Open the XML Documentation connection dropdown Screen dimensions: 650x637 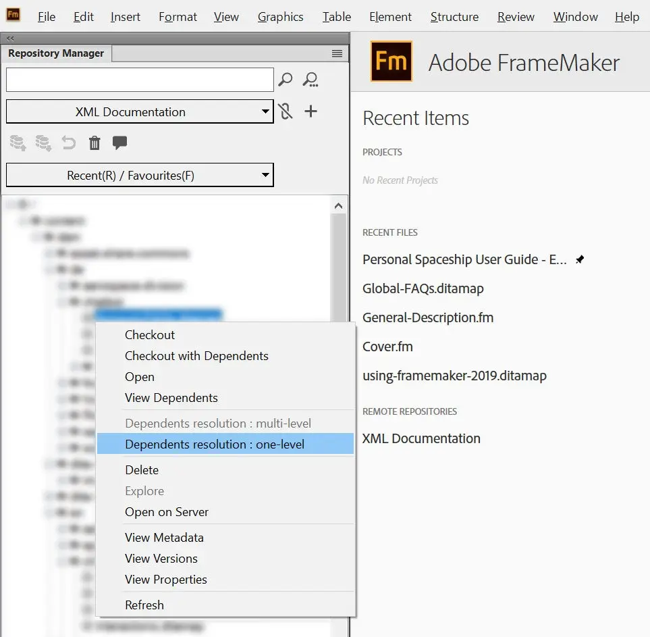click(x=140, y=111)
